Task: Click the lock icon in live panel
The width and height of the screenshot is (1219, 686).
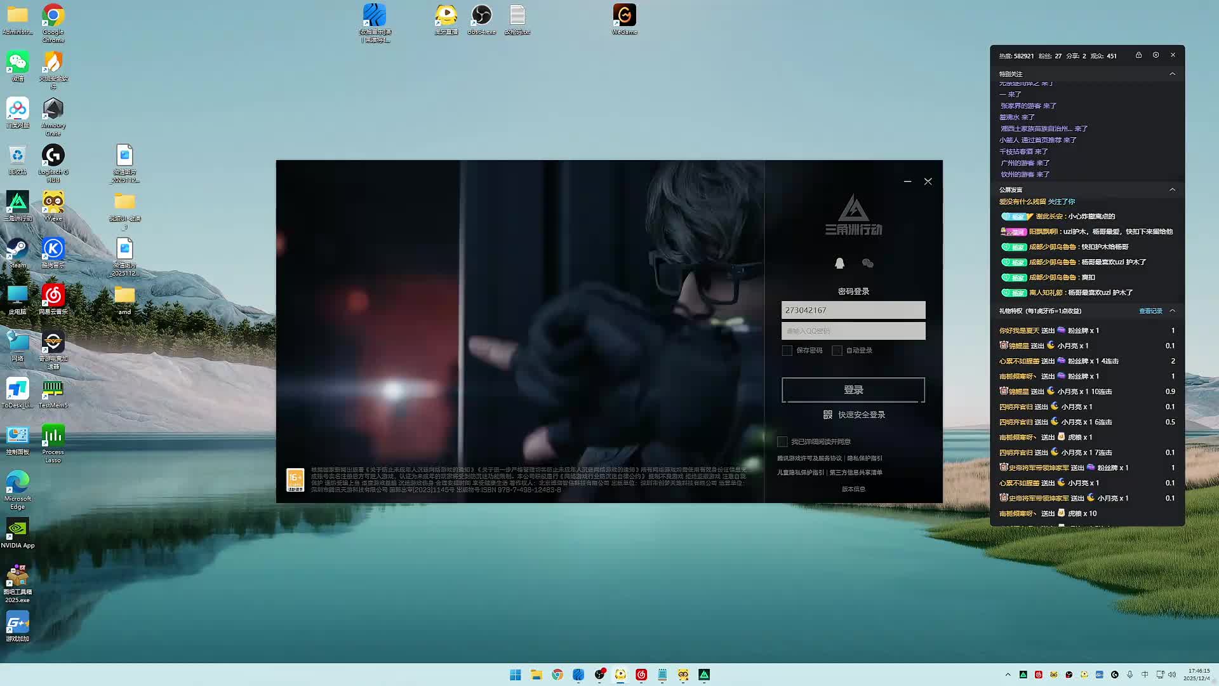Action: pyautogui.click(x=1138, y=55)
